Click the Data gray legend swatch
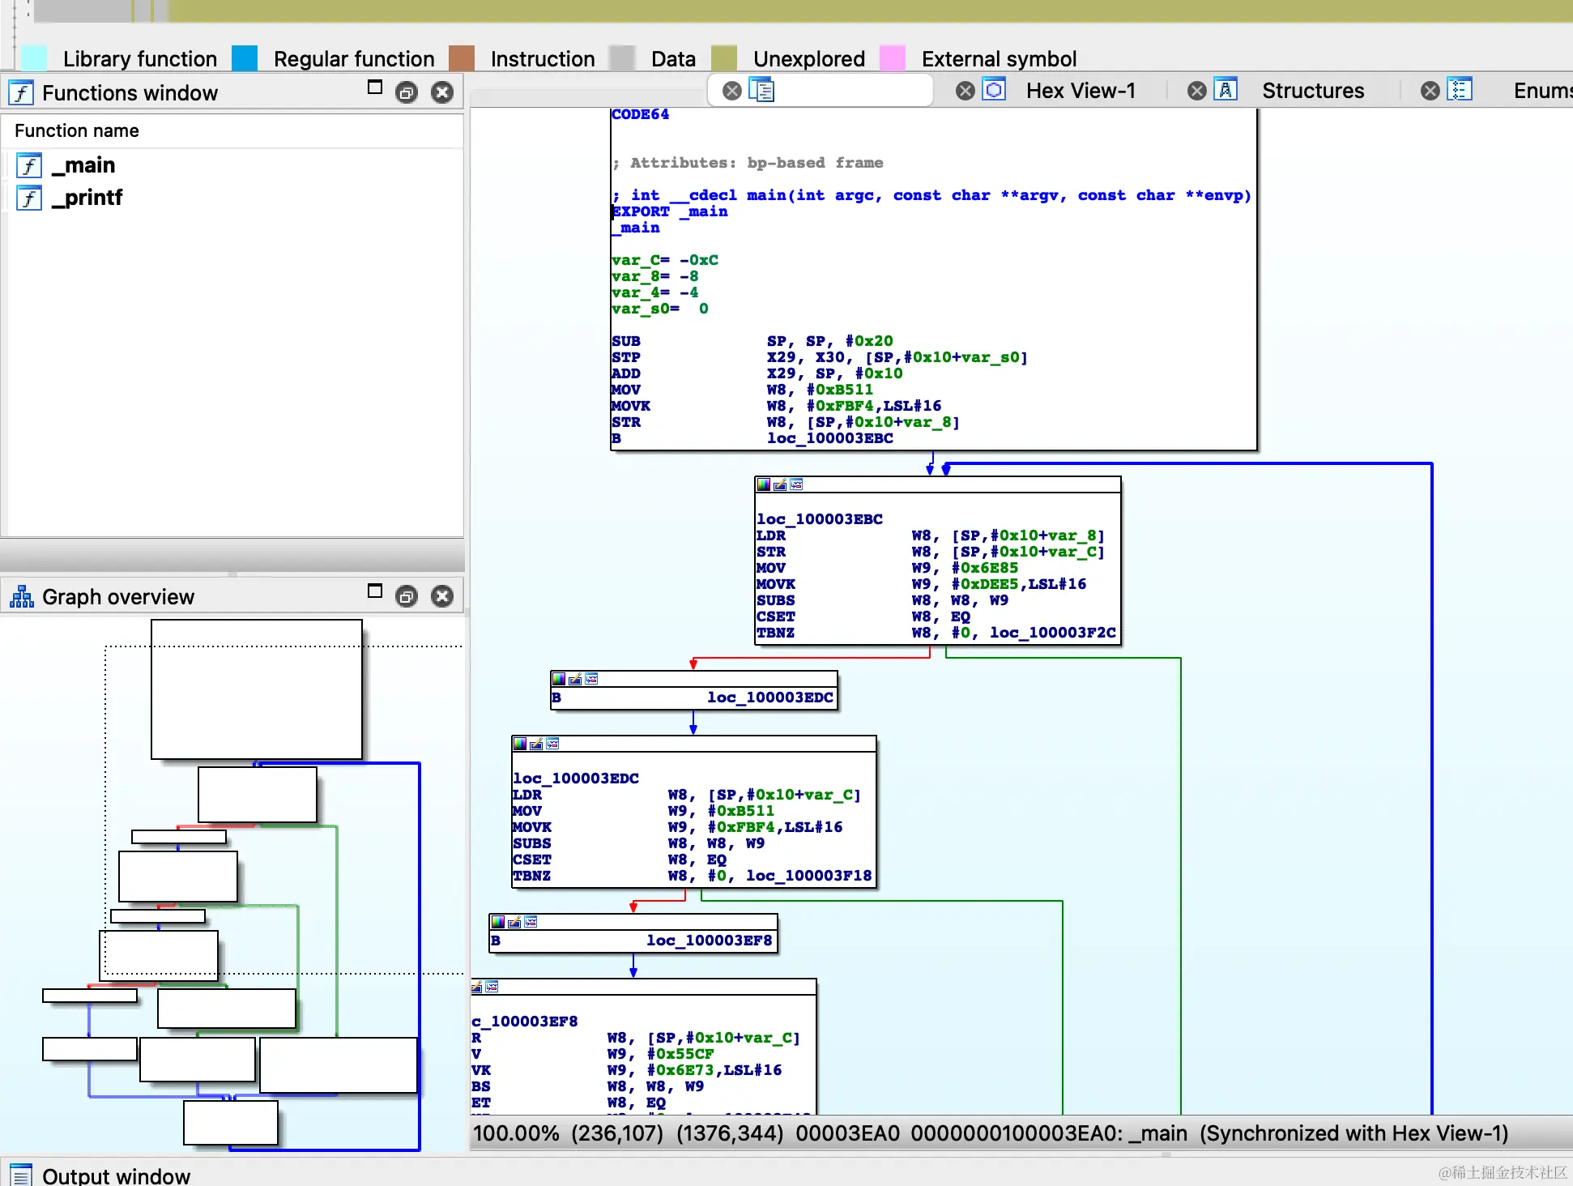 (622, 58)
